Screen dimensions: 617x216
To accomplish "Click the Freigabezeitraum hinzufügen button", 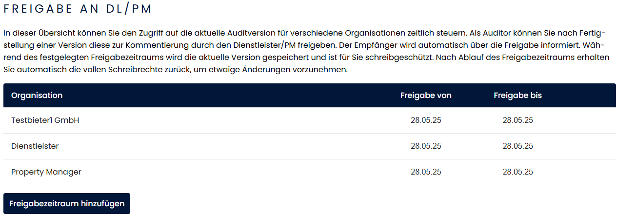I will tap(67, 203).
